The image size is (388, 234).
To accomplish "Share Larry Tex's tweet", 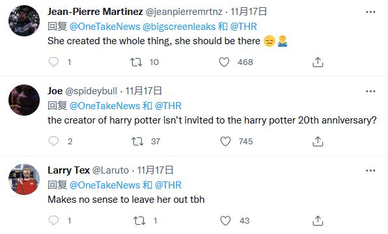I will [x=318, y=220].
